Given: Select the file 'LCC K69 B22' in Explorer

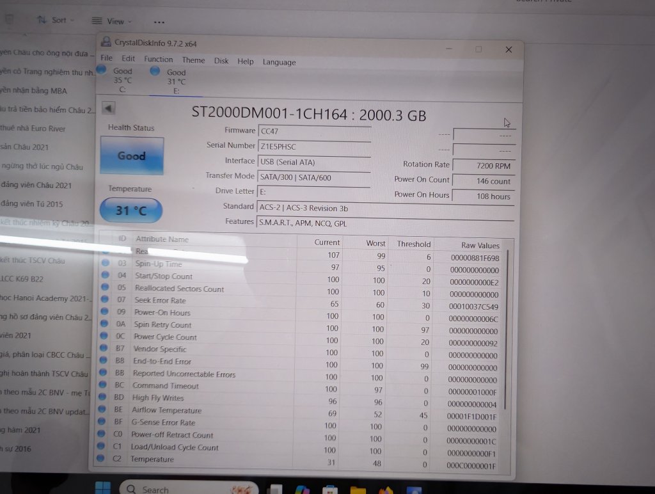Looking at the screenshot, I should point(22,279).
